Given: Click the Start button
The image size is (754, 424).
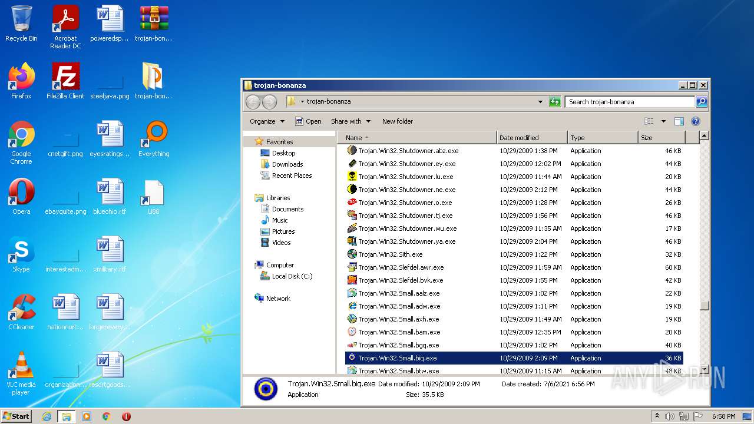Looking at the screenshot, I should [16, 416].
